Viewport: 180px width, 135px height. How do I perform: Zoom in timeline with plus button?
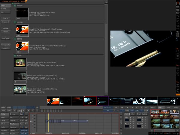point(121,127)
